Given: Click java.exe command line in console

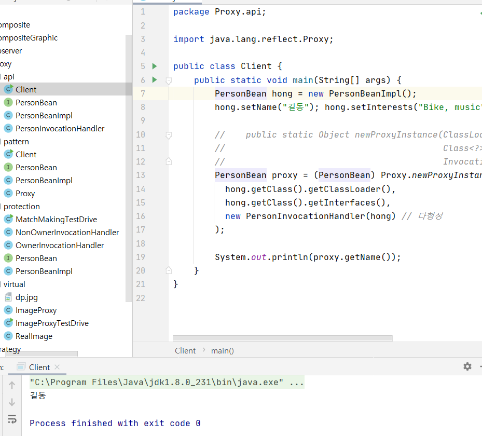Looking at the screenshot, I should click(x=167, y=382).
